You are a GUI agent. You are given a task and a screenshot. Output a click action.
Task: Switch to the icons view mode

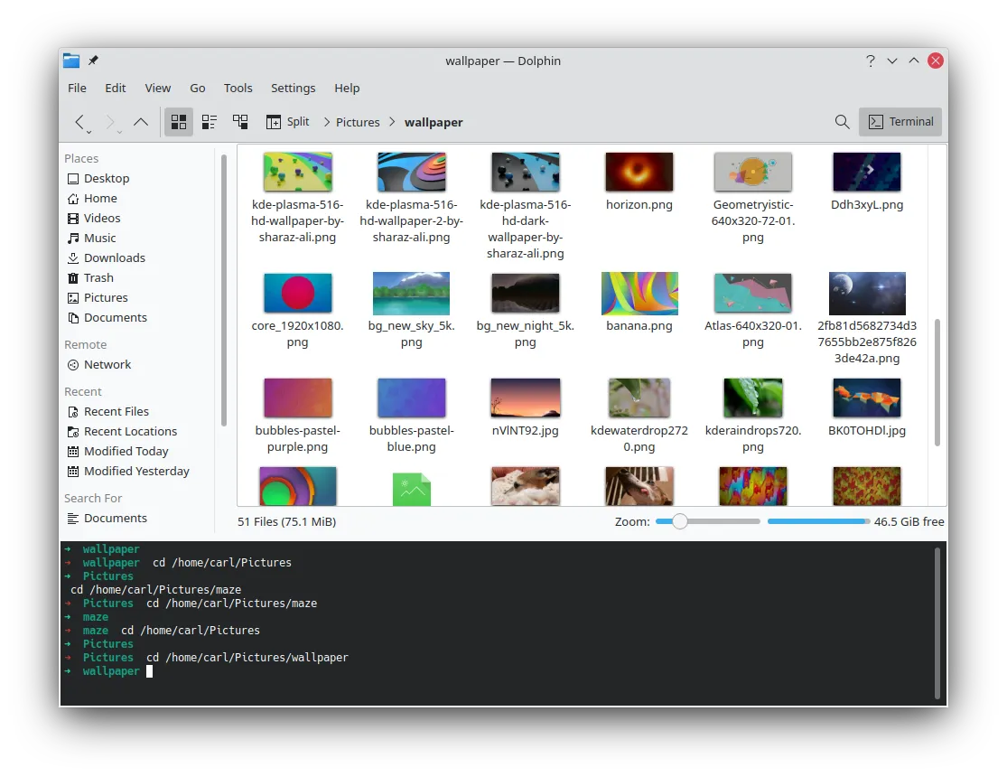pyautogui.click(x=179, y=121)
